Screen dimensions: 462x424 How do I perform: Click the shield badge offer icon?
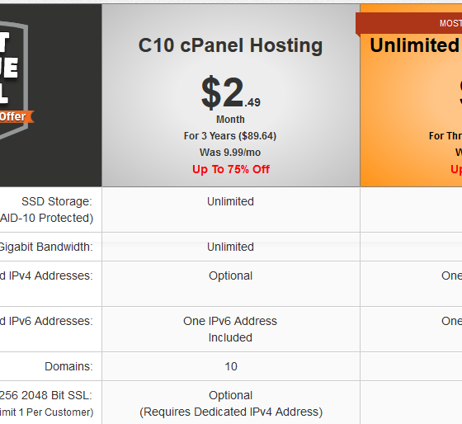coord(14,79)
